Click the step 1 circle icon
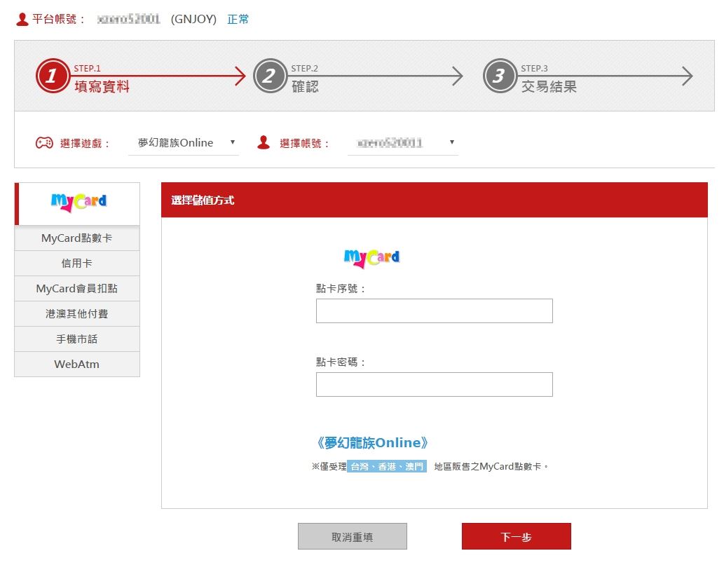This screenshot has height=579, width=724. tap(53, 76)
